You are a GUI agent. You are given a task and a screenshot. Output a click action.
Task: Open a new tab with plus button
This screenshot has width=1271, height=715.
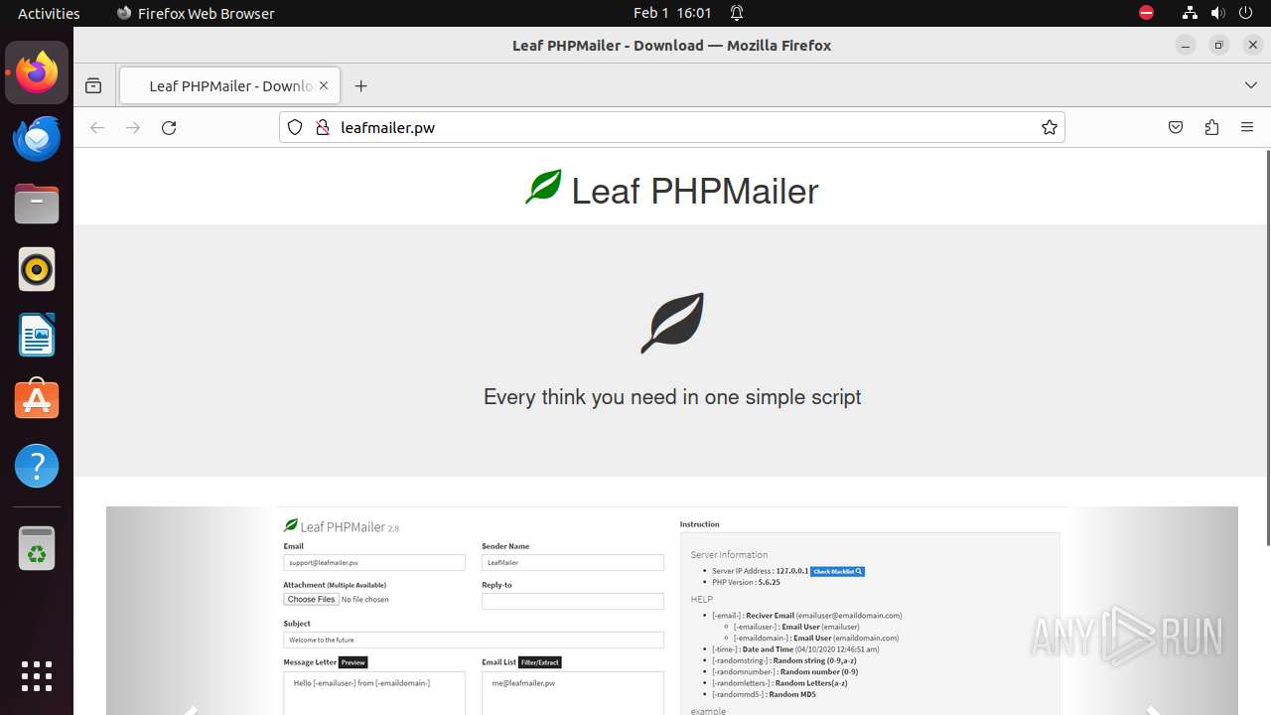click(x=360, y=85)
